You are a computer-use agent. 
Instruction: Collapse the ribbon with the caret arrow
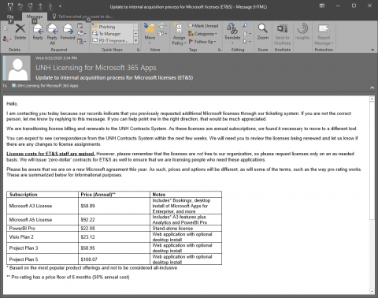pyautogui.click(x=372, y=50)
